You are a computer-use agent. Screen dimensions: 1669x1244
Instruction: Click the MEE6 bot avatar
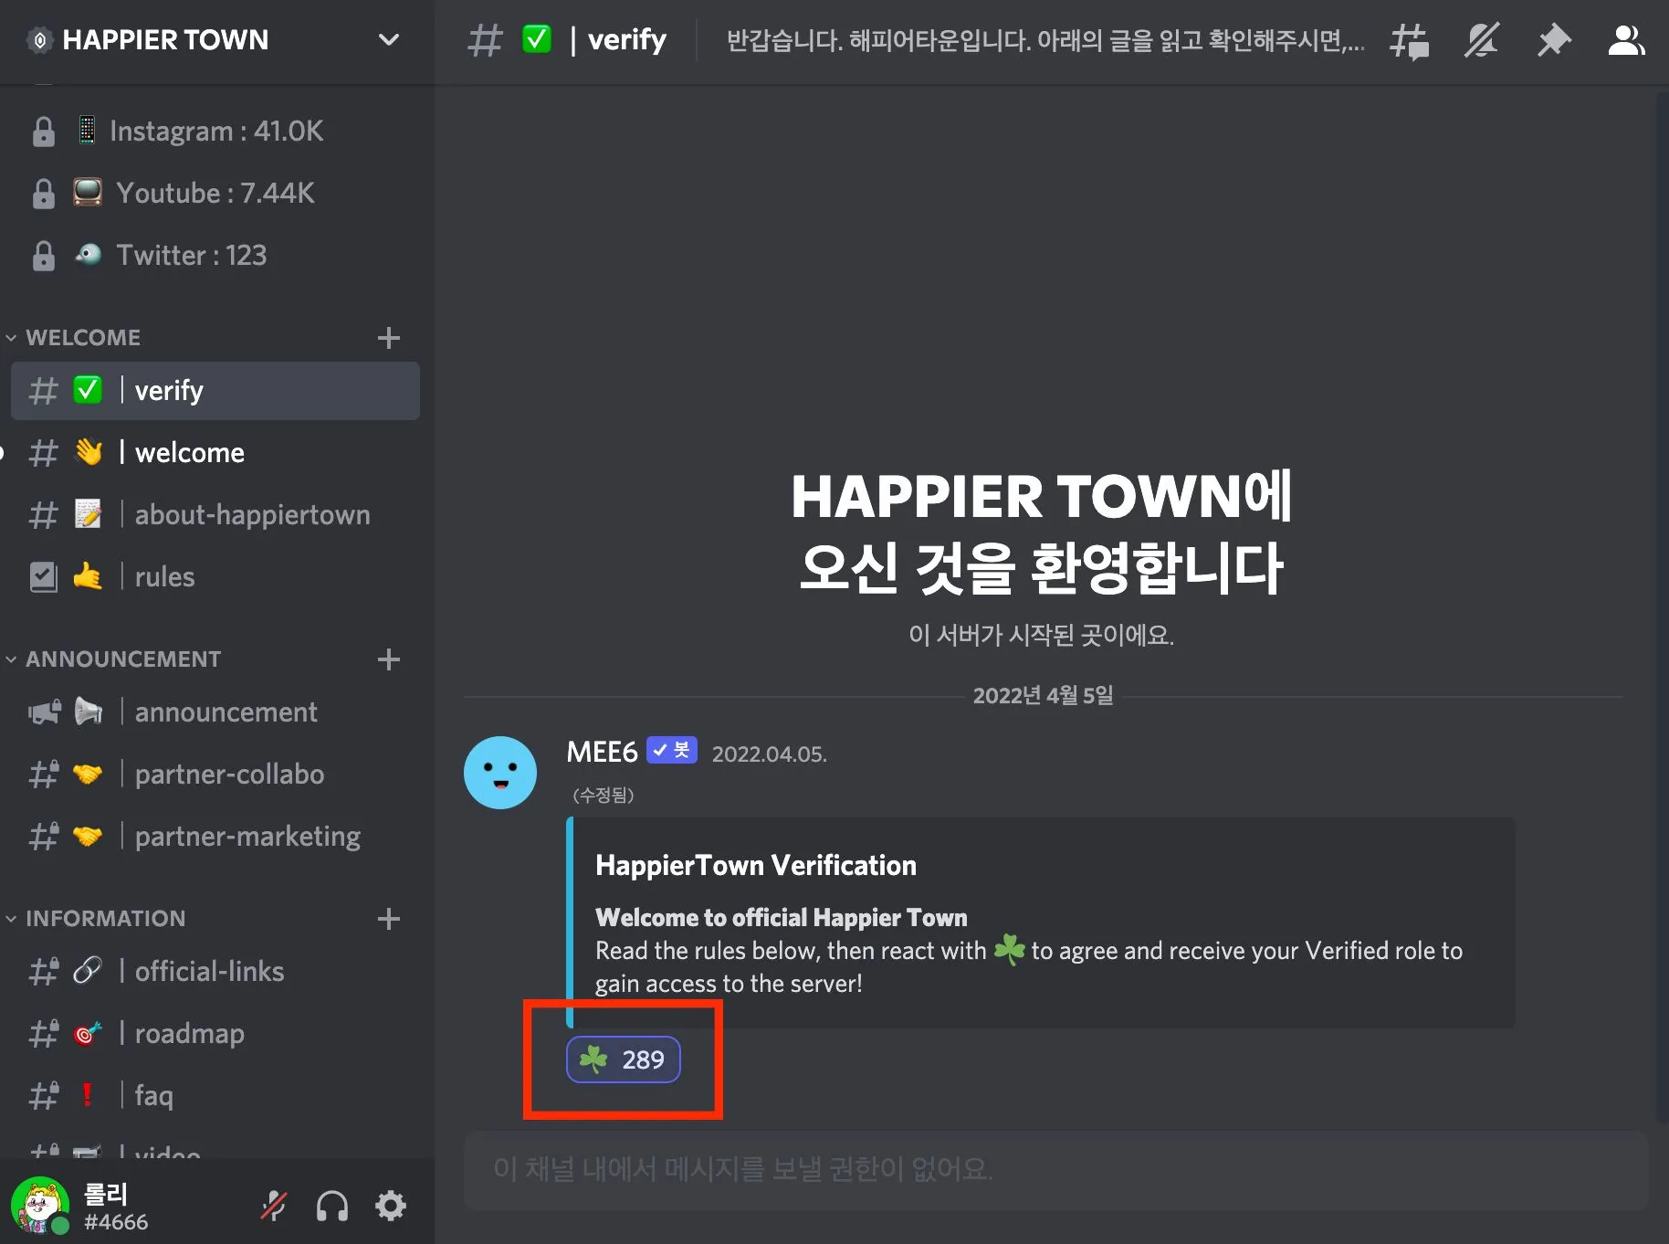[500, 773]
